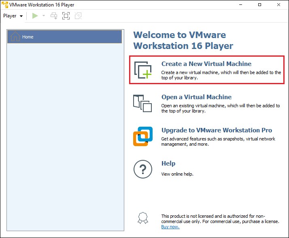Click the house icon beside Home
The width and height of the screenshot is (289, 238).
pos(15,36)
